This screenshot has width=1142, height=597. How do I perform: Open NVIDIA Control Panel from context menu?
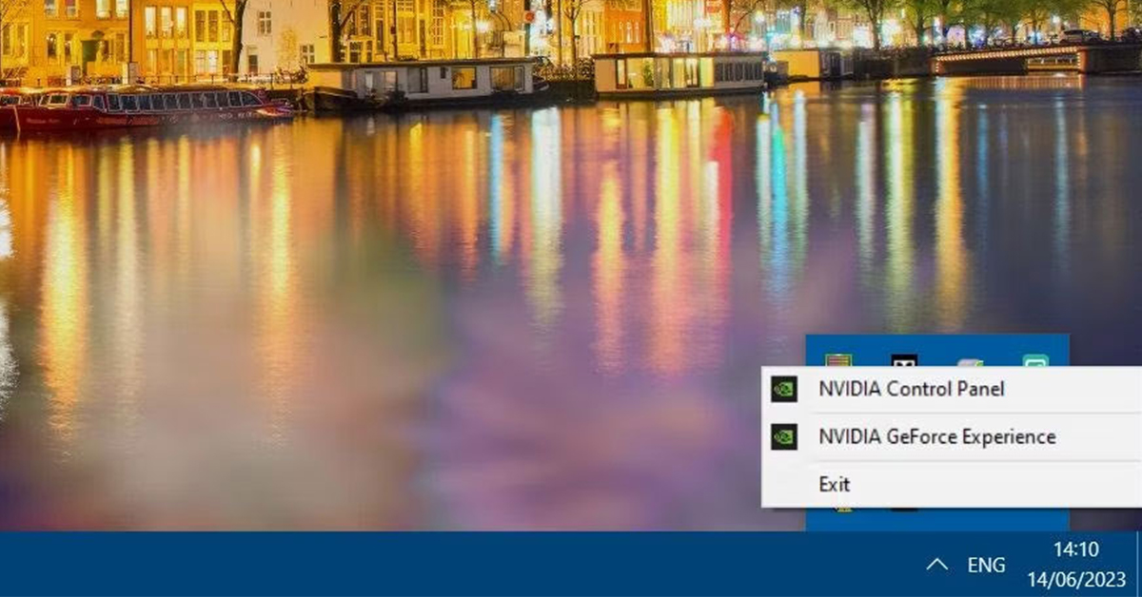pyautogui.click(x=910, y=389)
